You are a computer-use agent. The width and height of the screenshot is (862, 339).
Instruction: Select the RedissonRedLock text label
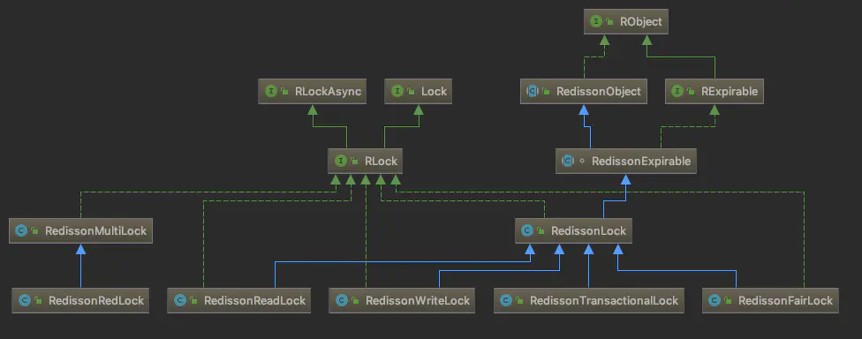(96, 300)
